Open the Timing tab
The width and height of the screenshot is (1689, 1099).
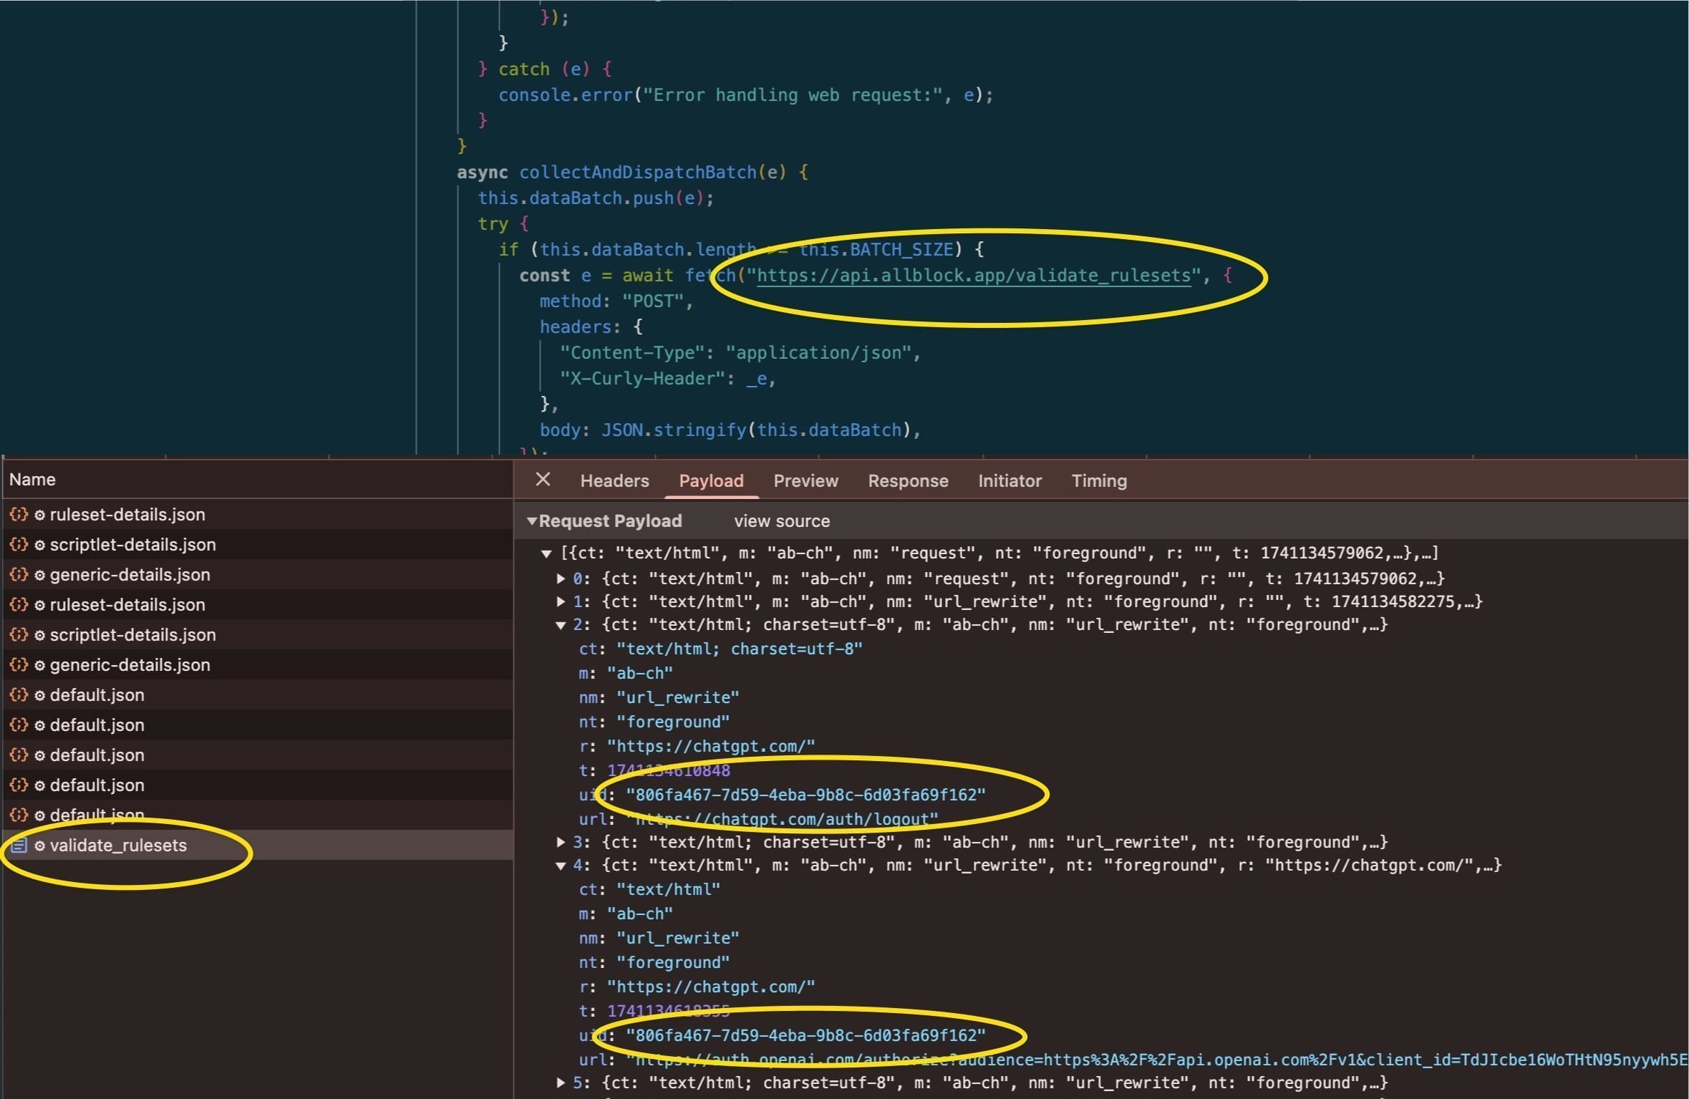pyautogui.click(x=1099, y=480)
